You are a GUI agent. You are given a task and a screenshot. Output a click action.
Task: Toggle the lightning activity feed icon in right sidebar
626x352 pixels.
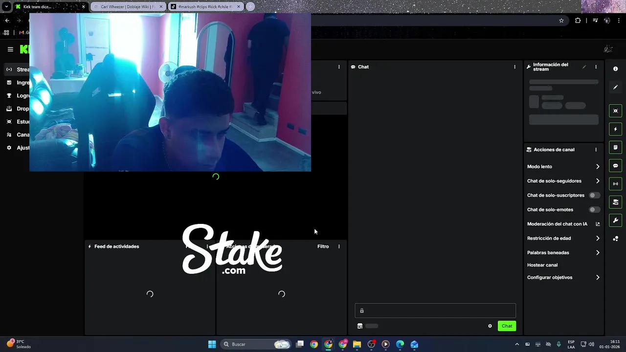615,129
